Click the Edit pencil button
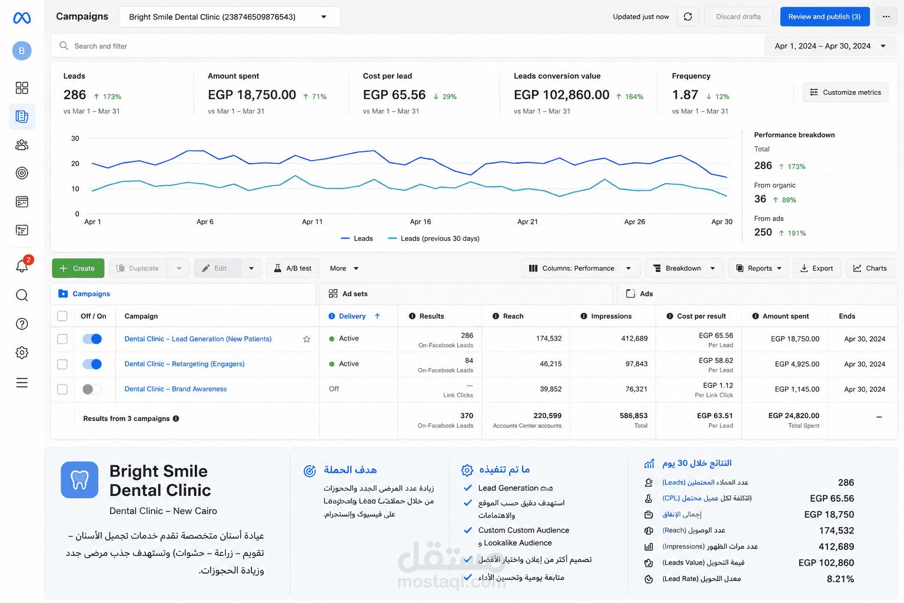This screenshot has height=603, width=904. tap(217, 269)
